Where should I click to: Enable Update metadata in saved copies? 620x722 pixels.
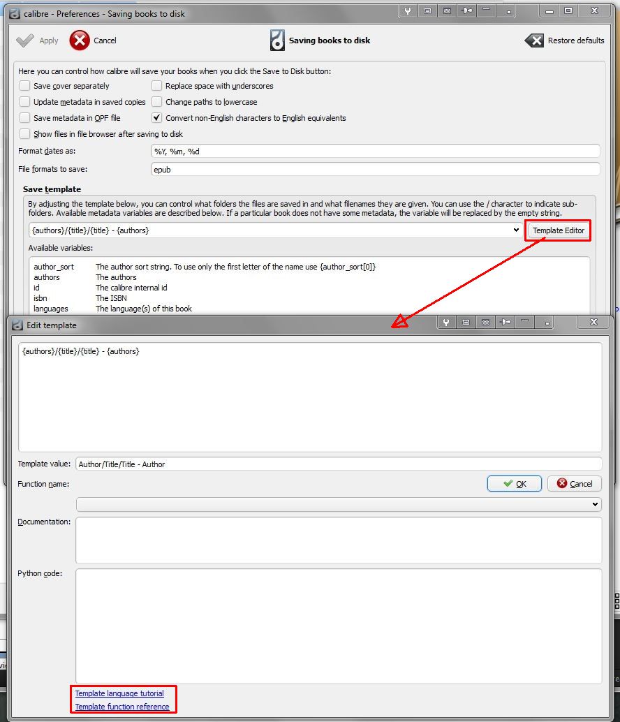(x=25, y=102)
